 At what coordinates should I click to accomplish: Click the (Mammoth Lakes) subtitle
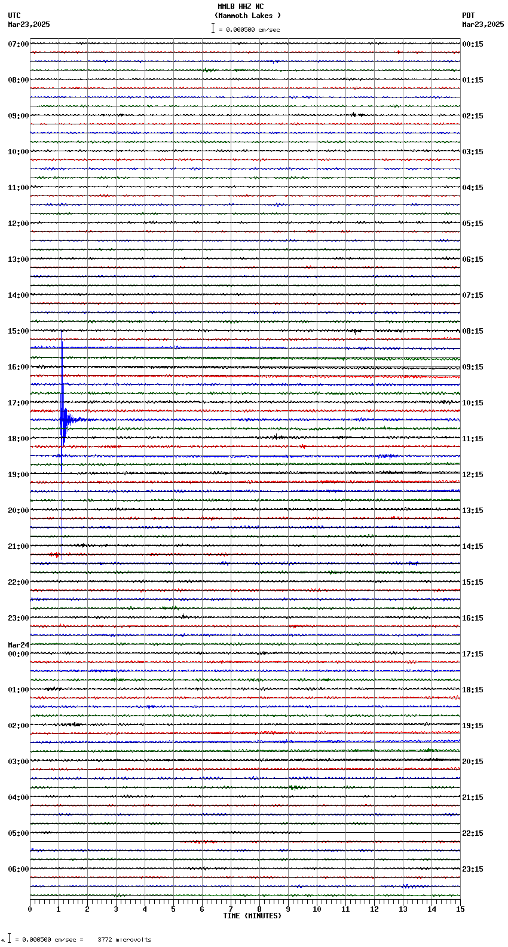(x=247, y=16)
